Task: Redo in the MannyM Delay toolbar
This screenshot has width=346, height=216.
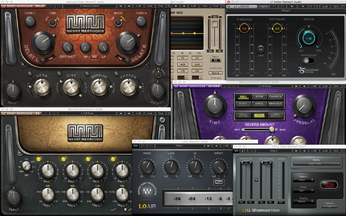Action: click(59, 6)
